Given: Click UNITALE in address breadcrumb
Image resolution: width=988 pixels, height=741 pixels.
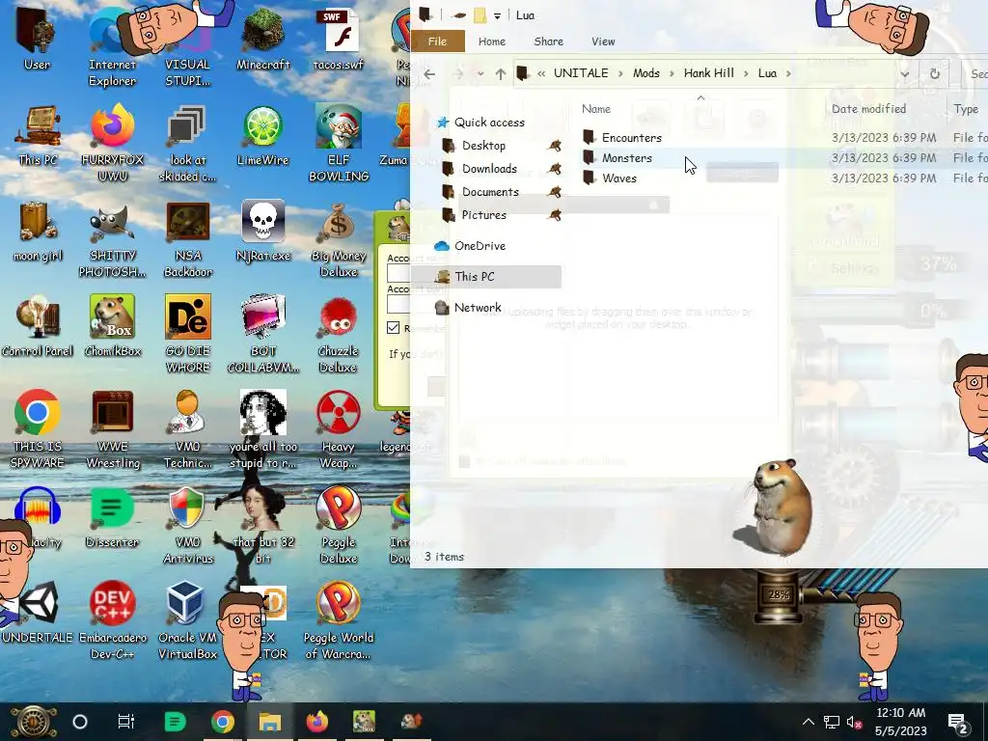Looking at the screenshot, I should [x=581, y=73].
